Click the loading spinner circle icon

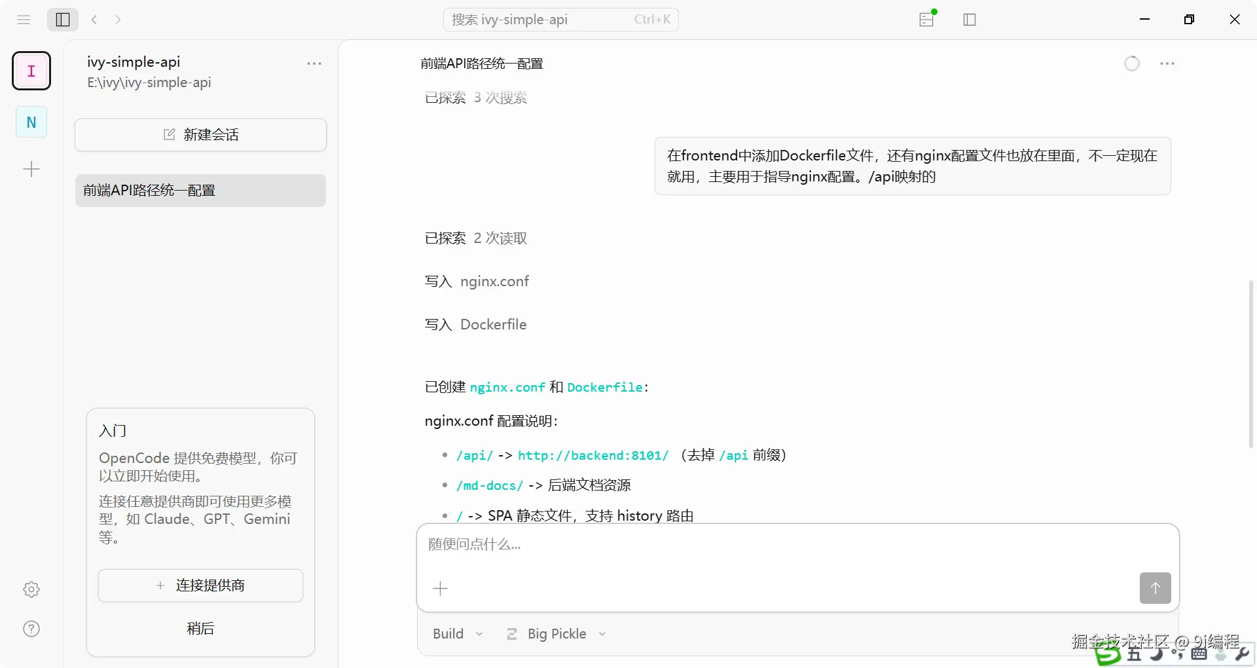pos(1132,64)
